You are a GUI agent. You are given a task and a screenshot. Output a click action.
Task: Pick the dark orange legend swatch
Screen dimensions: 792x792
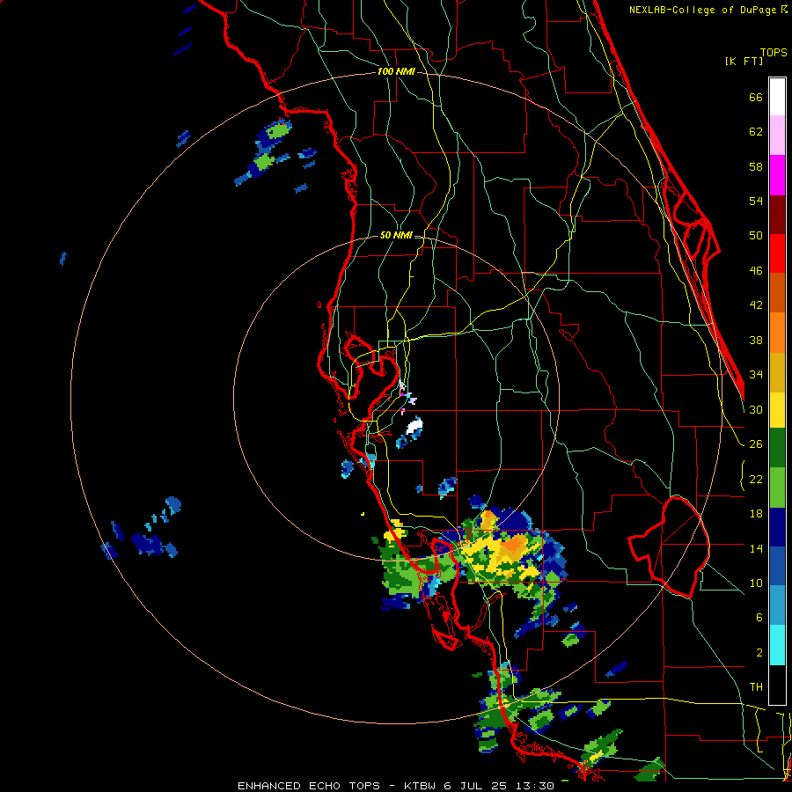click(777, 293)
